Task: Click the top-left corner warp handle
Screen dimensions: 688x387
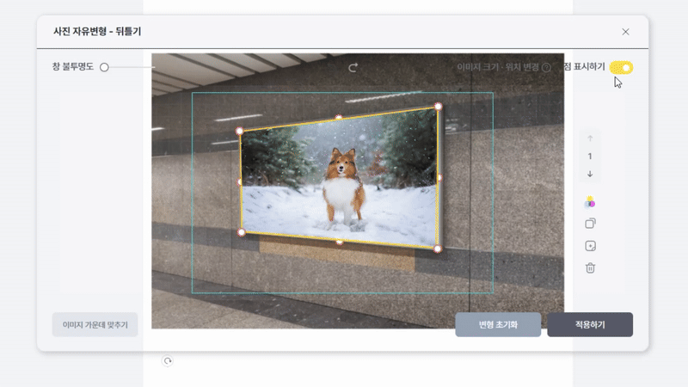Action: [240, 131]
